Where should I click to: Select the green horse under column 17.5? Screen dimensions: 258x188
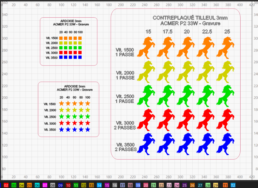[166, 96]
